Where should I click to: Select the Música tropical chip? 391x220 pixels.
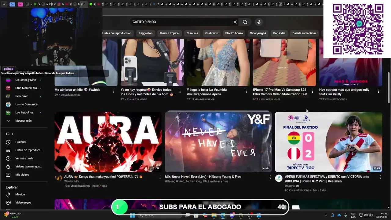tap(170, 33)
